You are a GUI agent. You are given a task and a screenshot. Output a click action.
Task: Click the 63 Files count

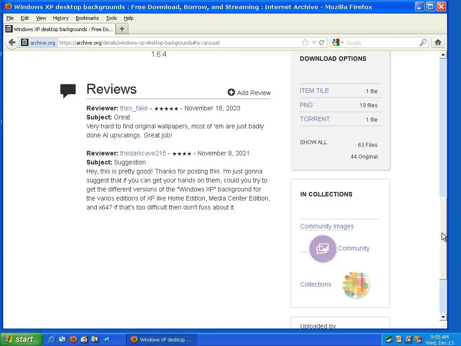[x=367, y=145]
